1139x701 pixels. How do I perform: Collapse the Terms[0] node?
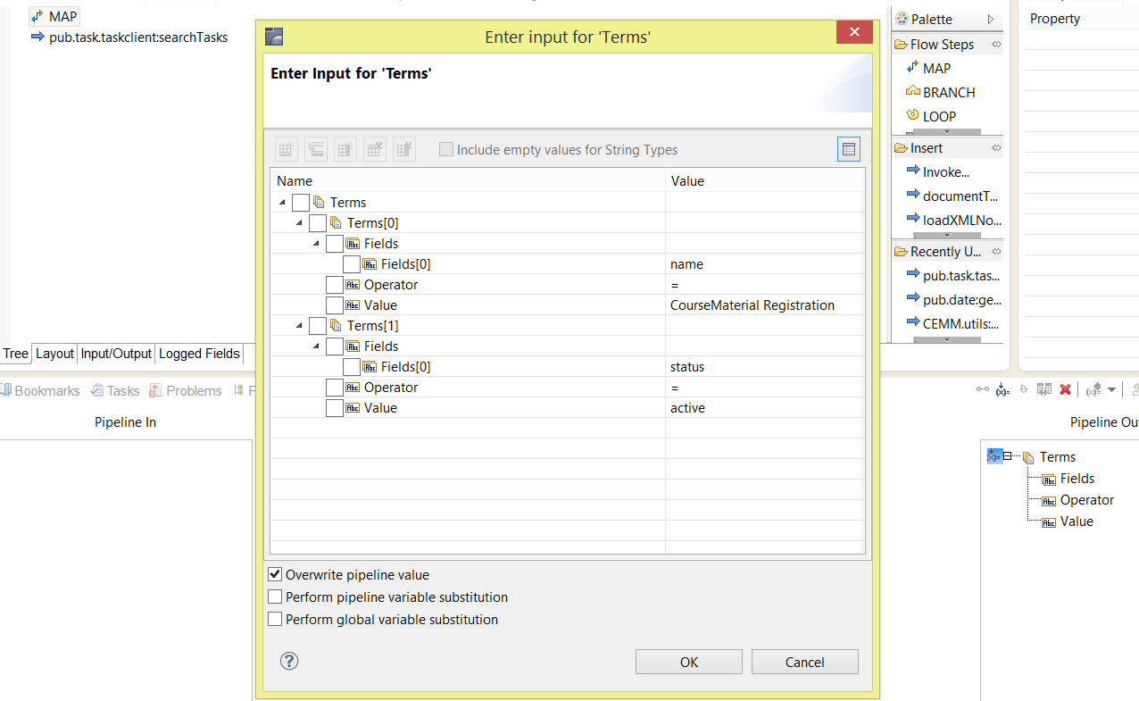[x=300, y=223]
